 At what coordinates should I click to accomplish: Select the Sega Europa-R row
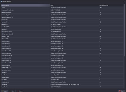coord(62,77)
